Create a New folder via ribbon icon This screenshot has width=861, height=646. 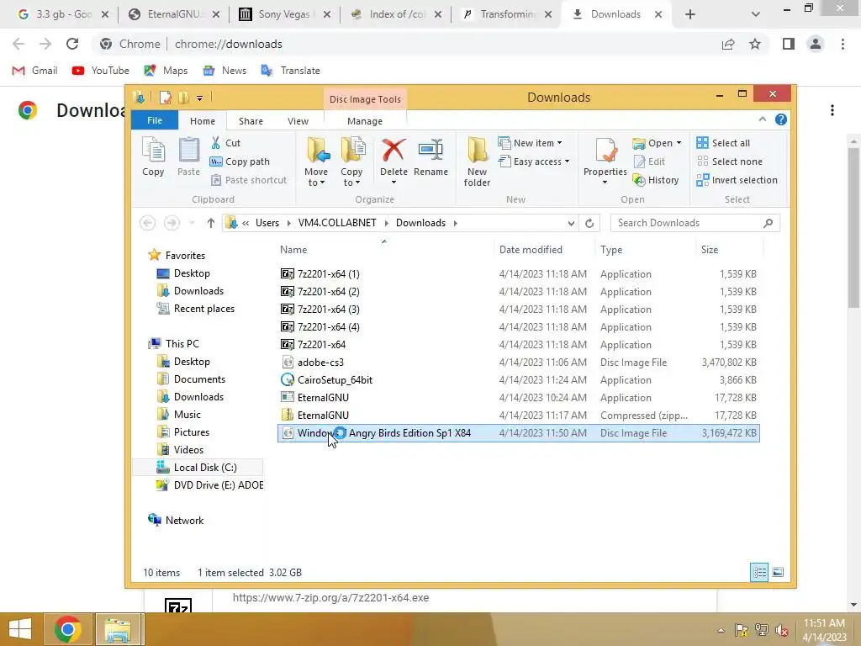click(x=477, y=161)
